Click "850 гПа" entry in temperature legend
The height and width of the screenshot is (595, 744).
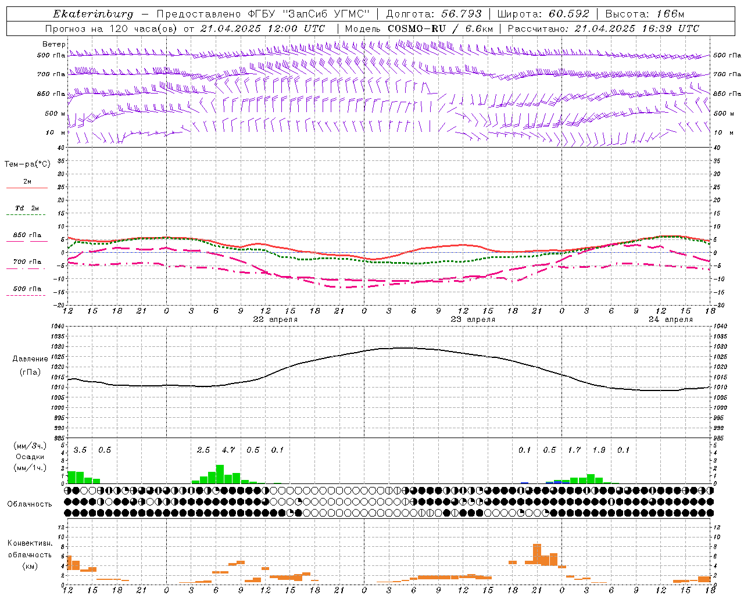pos(27,235)
